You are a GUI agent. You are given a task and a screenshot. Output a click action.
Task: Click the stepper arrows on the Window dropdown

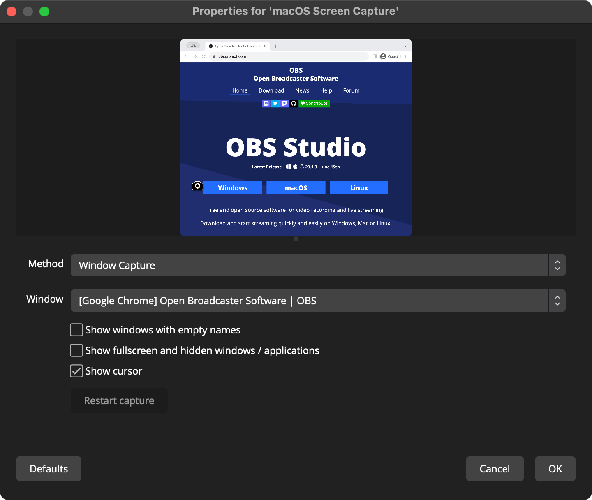(557, 301)
